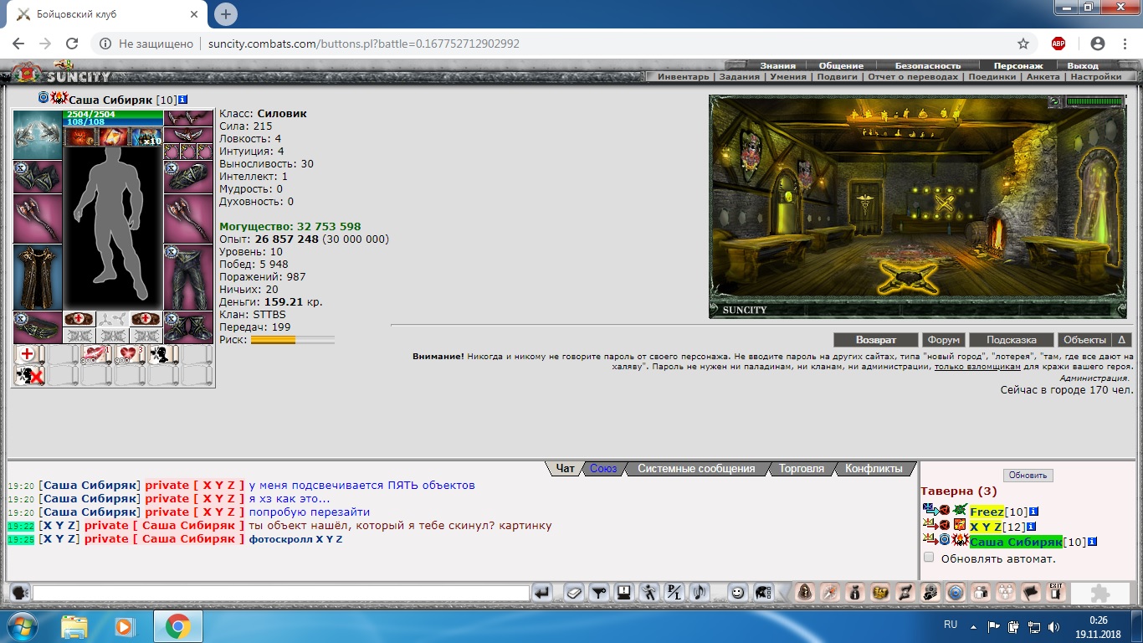1143x643 pixels.
Task: Click the left axe weapon slot
Action: [38, 219]
